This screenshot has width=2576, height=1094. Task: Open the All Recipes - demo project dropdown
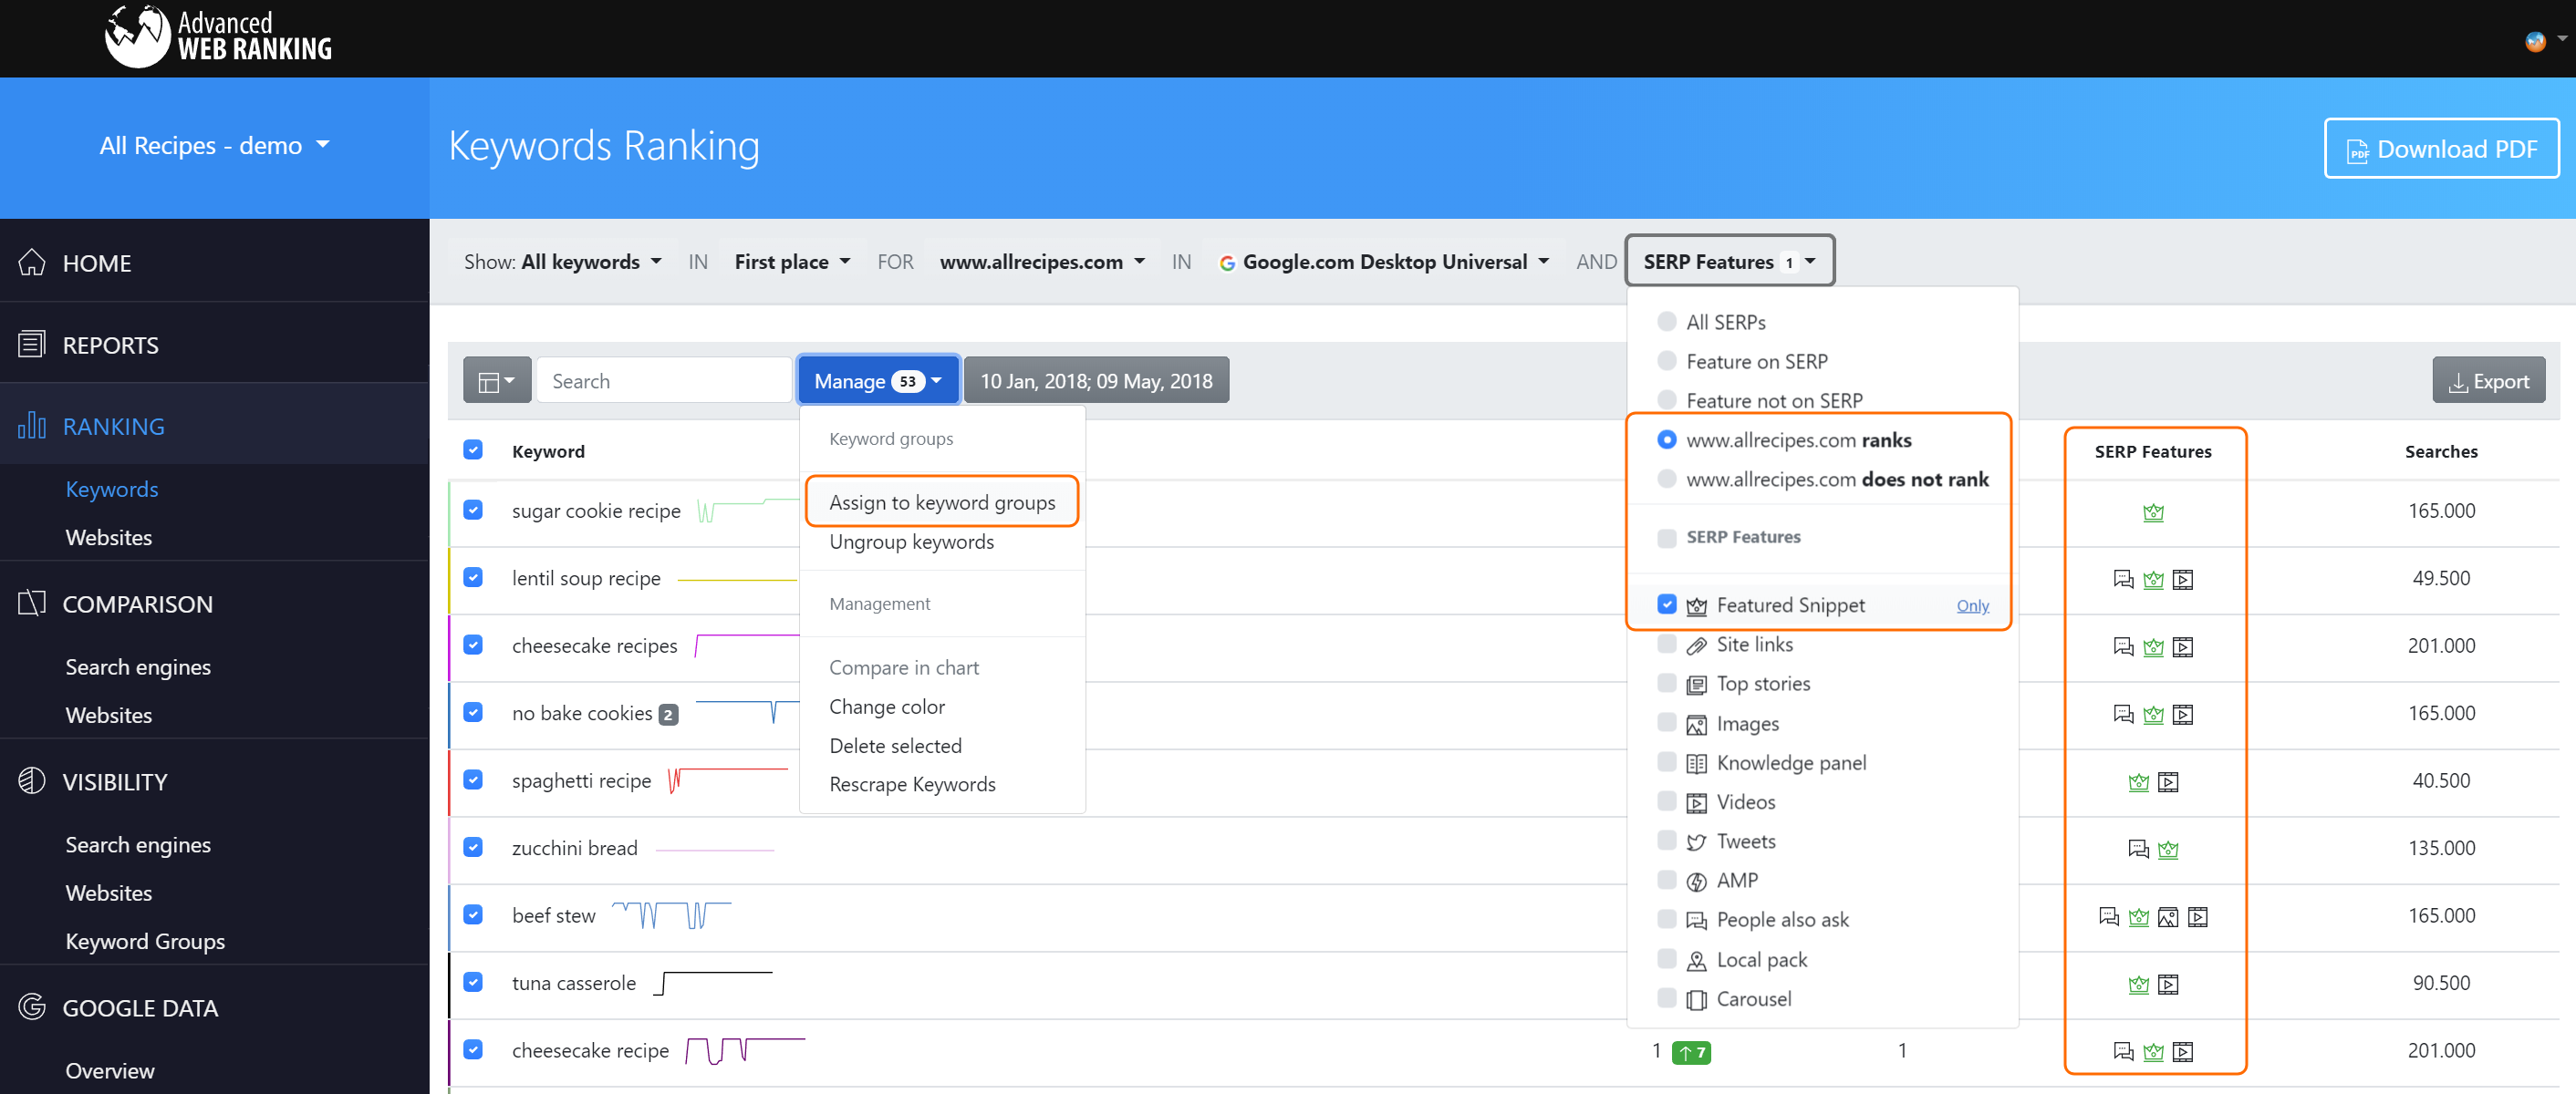point(214,145)
